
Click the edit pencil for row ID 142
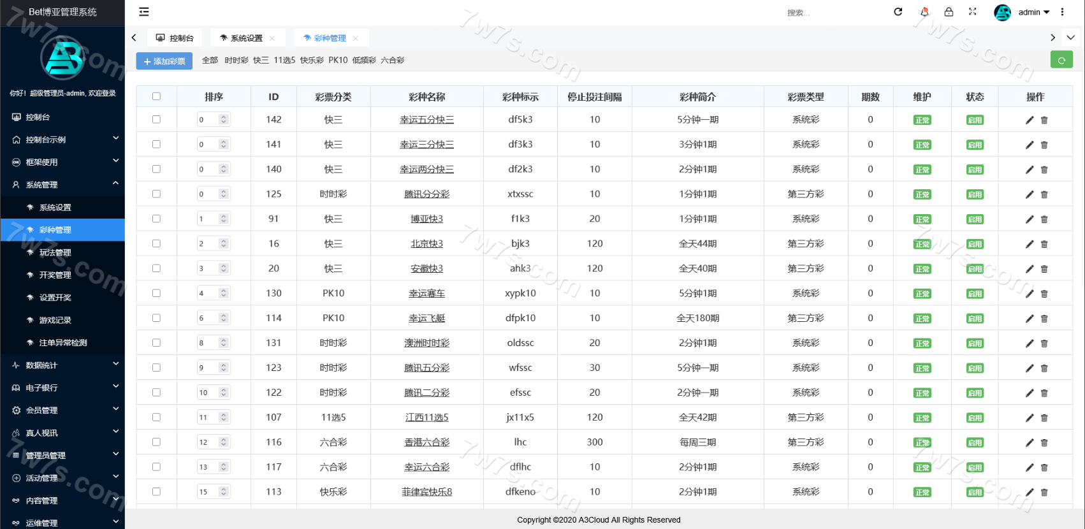coord(1029,120)
